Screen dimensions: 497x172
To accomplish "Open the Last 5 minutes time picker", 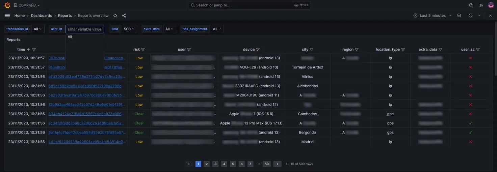I will pos(432,16).
